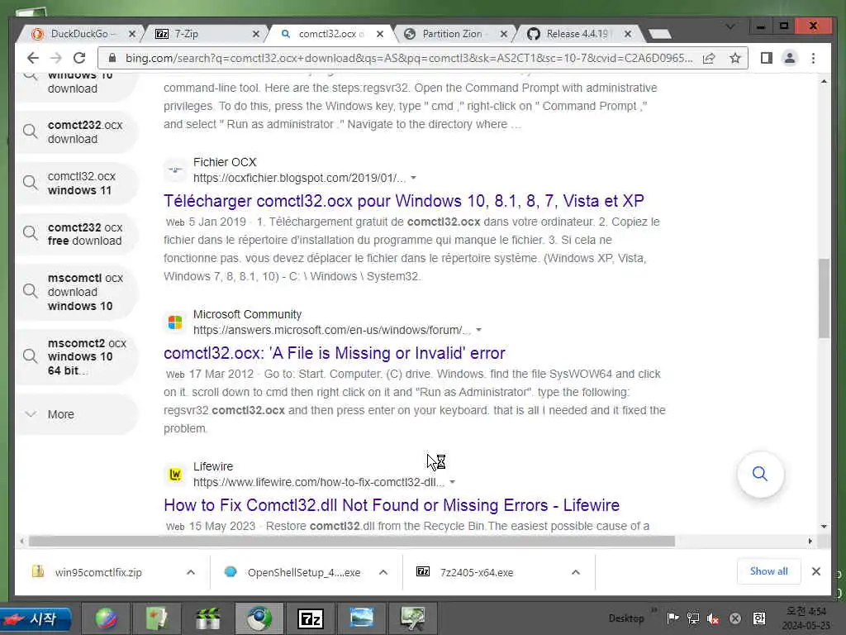Open options for OpenShellSetup download

tap(383, 572)
